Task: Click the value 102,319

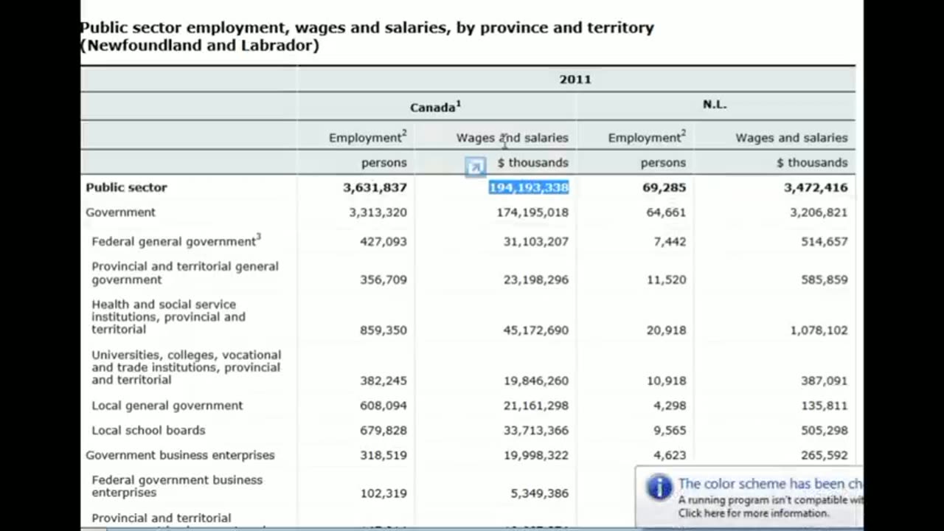Action: (x=383, y=493)
